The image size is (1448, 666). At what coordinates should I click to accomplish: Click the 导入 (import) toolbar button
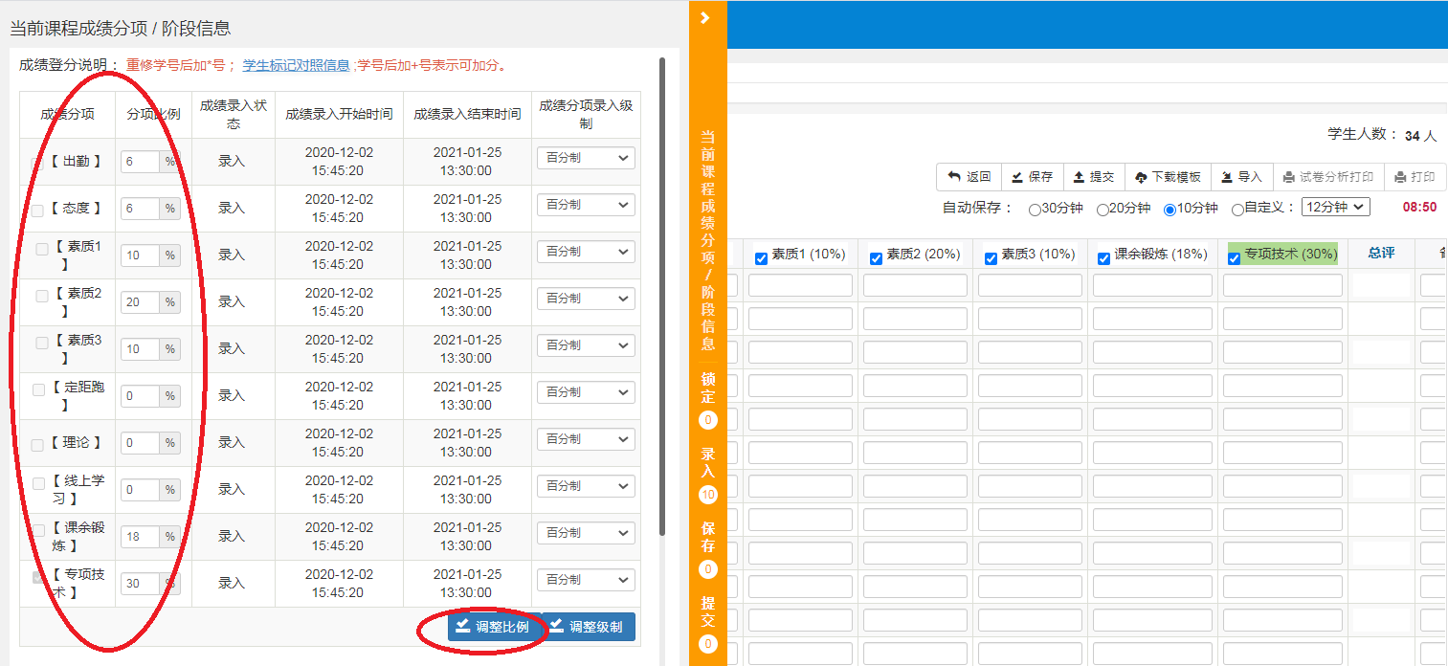(1241, 177)
